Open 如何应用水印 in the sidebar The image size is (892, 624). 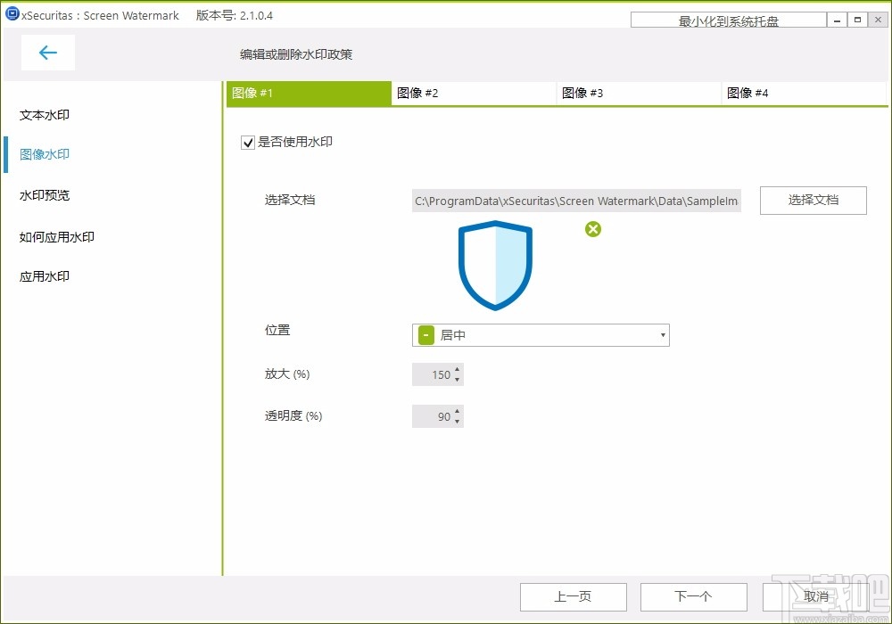tap(57, 237)
